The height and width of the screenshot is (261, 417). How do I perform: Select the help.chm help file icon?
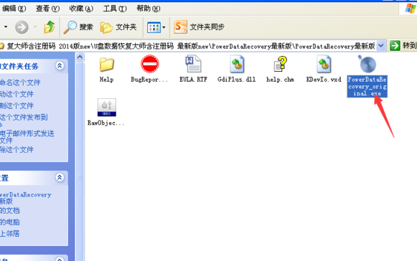coord(281,64)
